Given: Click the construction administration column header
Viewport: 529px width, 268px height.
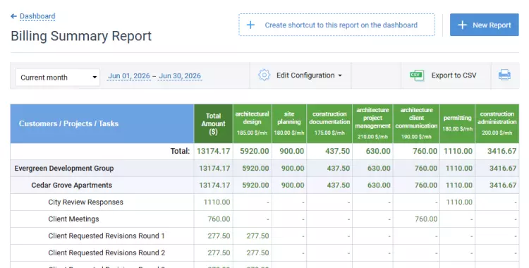Looking at the screenshot, I should coord(497,123).
